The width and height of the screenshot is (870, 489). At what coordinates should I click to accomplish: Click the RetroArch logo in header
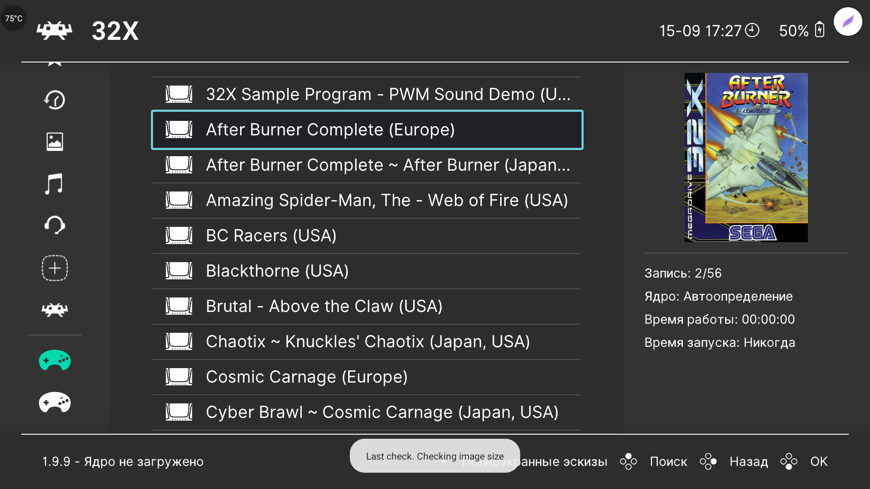click(x=54, y=31)
